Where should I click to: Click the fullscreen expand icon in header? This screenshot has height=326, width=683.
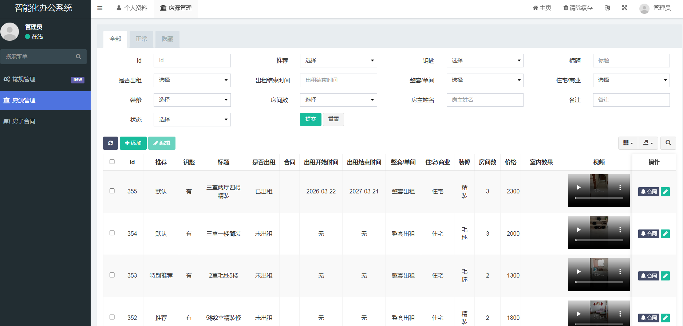tap(624, 8)
